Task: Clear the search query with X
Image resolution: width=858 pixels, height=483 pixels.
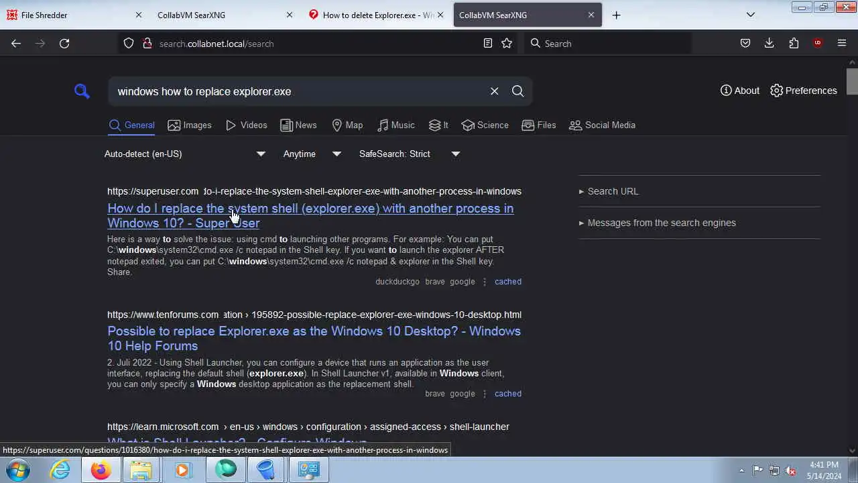Action: point(494,91)
